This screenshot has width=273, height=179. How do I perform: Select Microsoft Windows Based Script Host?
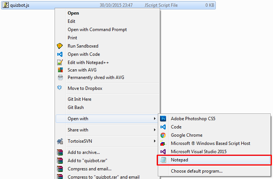point(210,143)
